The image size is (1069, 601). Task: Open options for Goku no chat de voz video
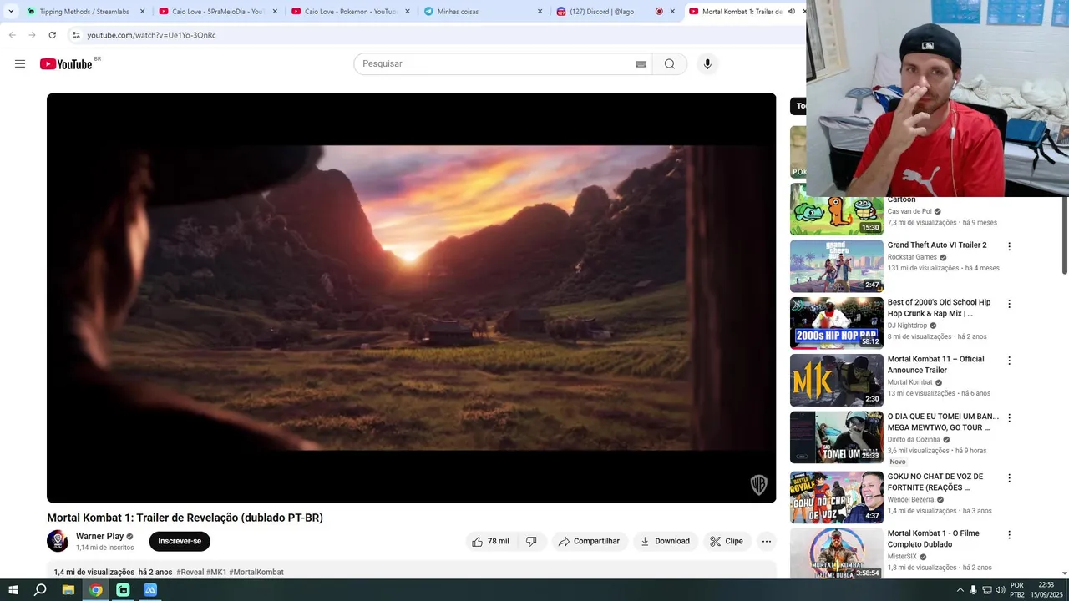pos(1009,477)
